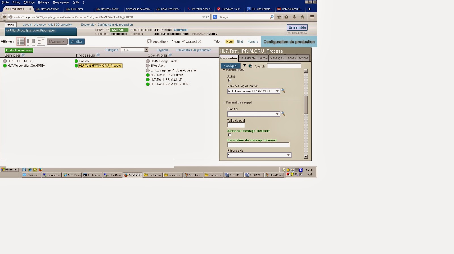Screen dimensions: 454x254
Task: Open the magnifier next to Planifier field
Action: pos(283,114)
